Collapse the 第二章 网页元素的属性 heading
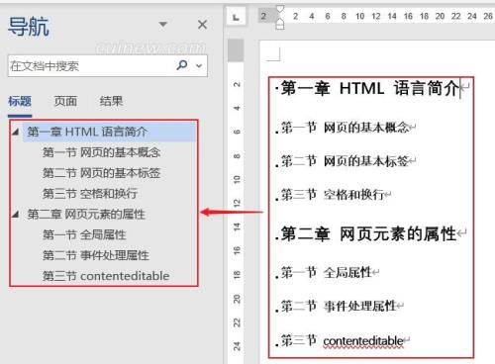The width and height of the screenshot is (495, 364). pyautogui.click(x=15, y=214)
